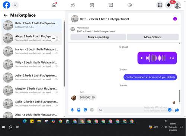186x136 pixels.
Task: Open the Facebook search magnifier
Action: point(15,5)
